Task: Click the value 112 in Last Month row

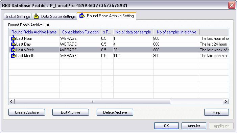Action: pos(117,56)
